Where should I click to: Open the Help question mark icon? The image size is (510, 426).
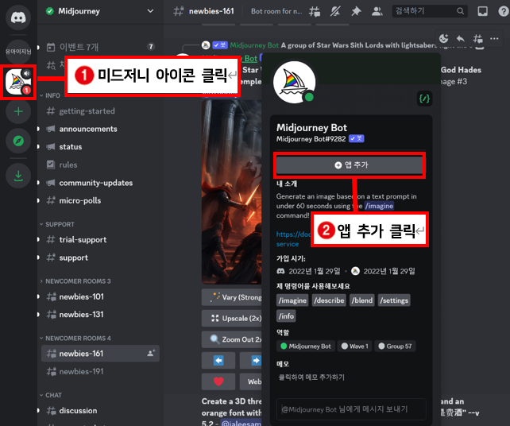coord(503,11)
